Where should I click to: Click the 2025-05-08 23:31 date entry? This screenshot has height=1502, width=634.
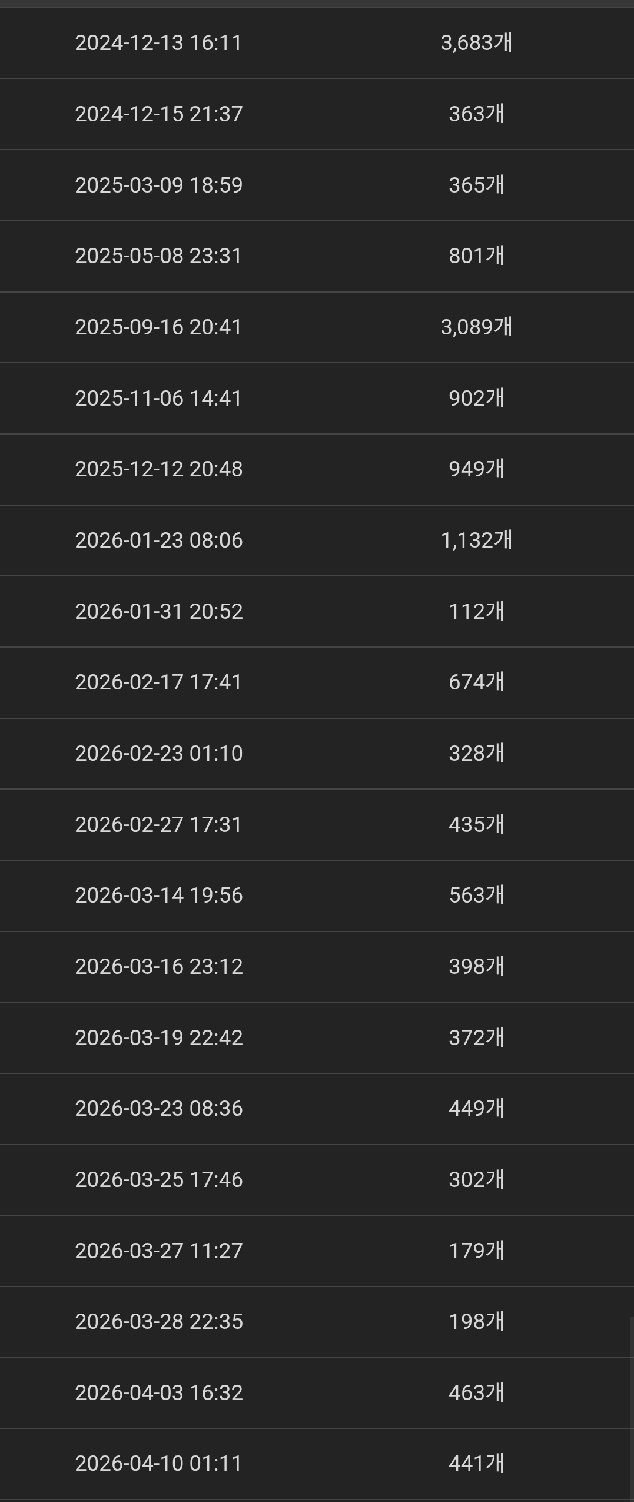pos(158,256)
